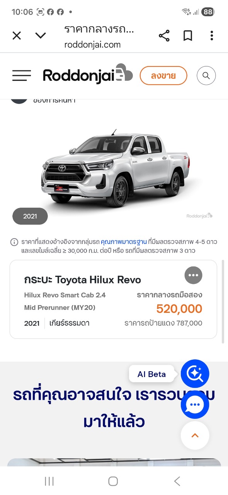Open the คุณภาพมาตรฐาน blue link

124,242
